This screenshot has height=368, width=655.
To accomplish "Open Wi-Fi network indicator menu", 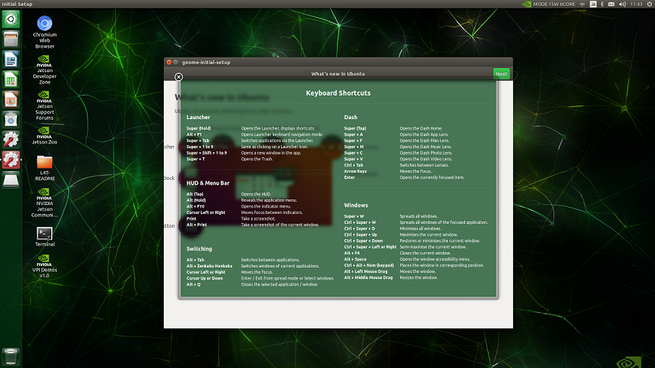I will [x=583, y=4].
